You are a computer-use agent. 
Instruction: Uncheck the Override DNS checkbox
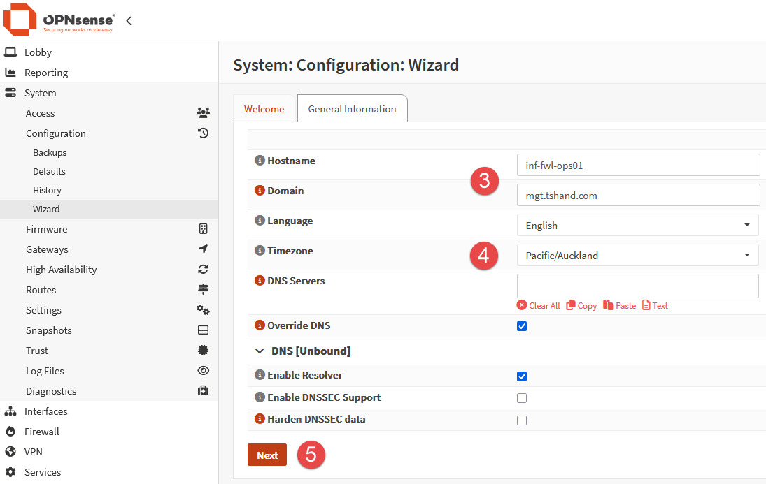click(x=522, y=326)
